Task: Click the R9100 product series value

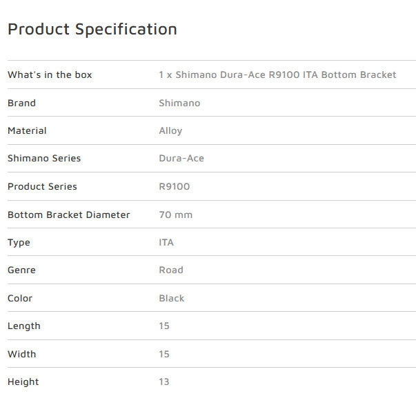Action: point(175,186)
